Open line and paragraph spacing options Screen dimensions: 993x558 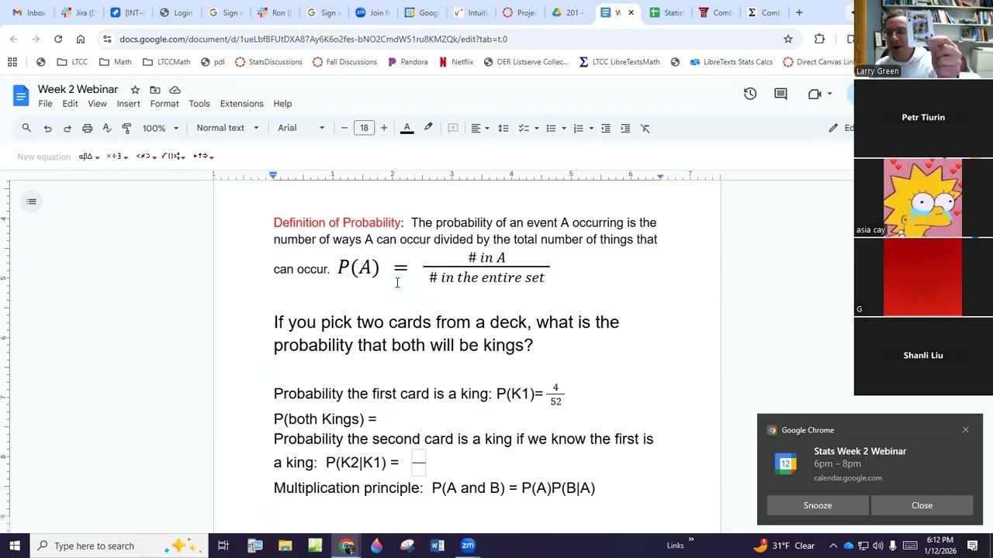[x=503, y=128]
